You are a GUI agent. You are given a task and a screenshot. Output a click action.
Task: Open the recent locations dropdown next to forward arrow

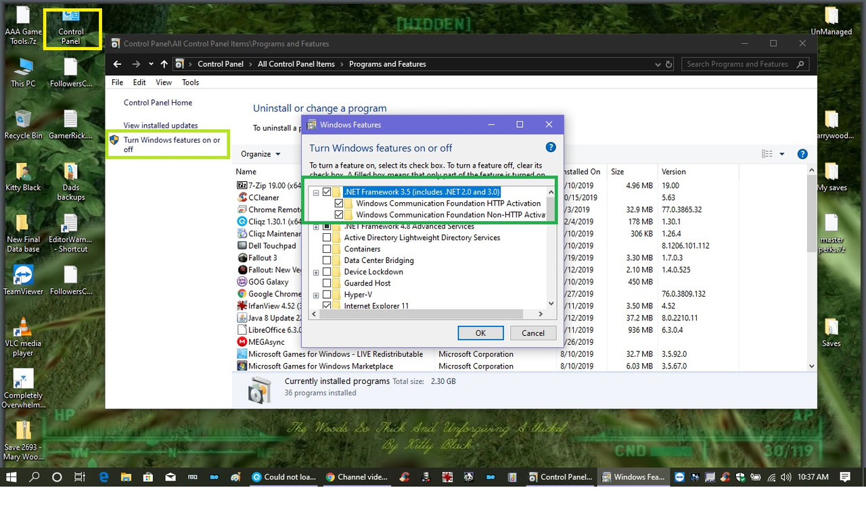(x=150, y=64)
